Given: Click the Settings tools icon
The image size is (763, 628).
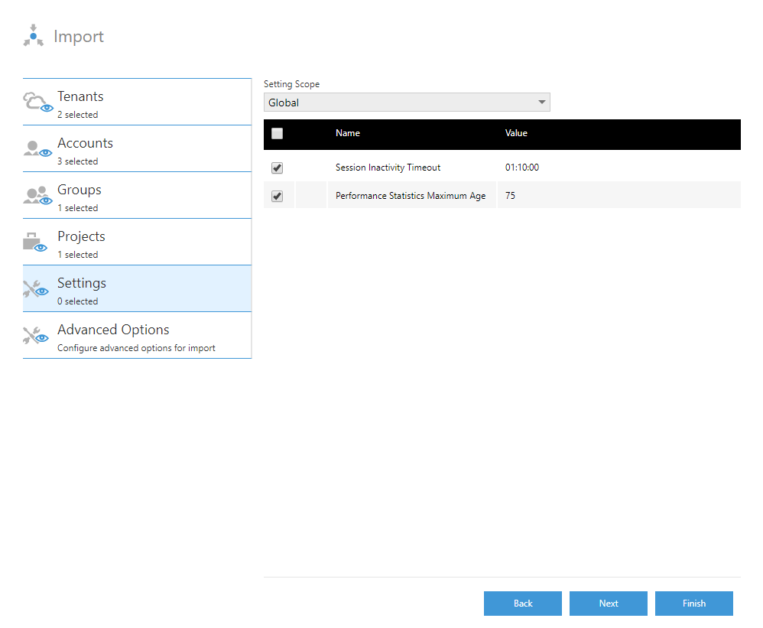Looking at the screenshot, I should pos(37,289).
